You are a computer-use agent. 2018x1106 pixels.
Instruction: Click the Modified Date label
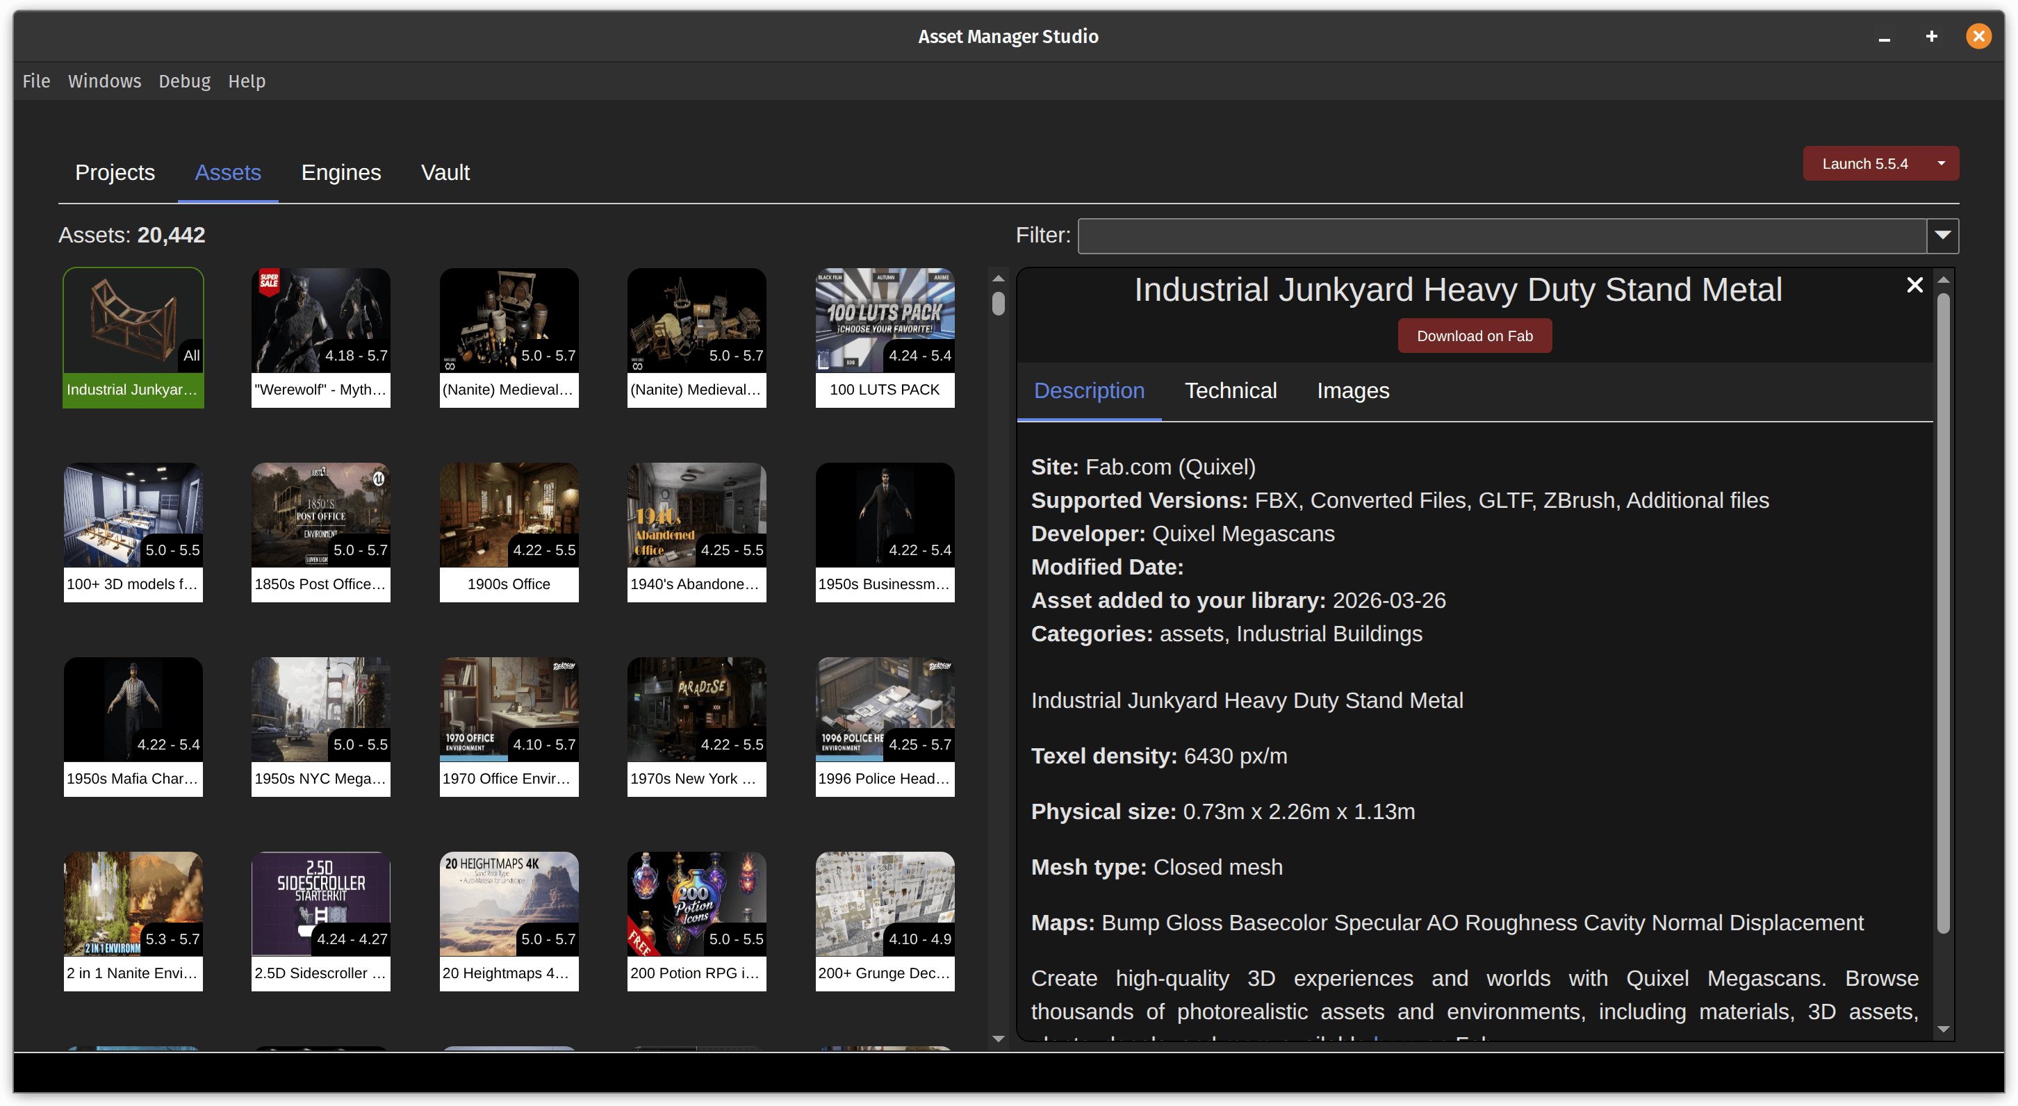pyautogui.click(x=1107, y=567)
